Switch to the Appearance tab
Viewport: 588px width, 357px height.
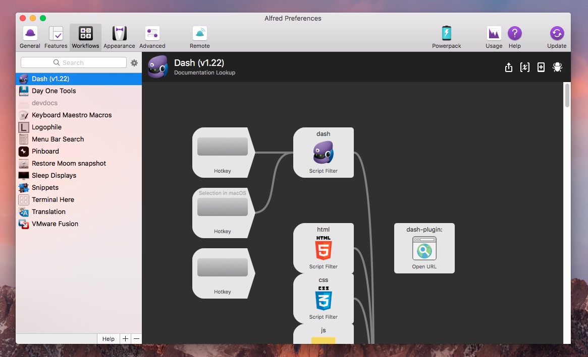(119, 38)
